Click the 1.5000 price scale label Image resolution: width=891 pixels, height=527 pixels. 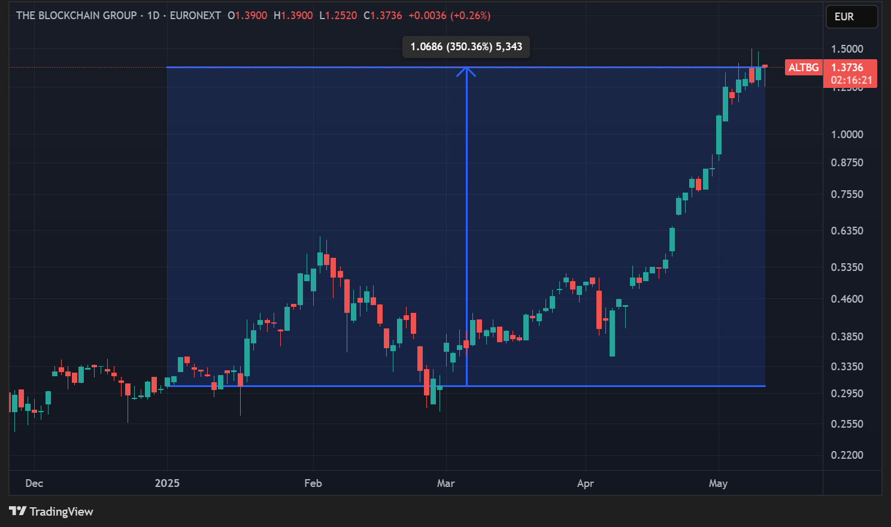(847, 49)
